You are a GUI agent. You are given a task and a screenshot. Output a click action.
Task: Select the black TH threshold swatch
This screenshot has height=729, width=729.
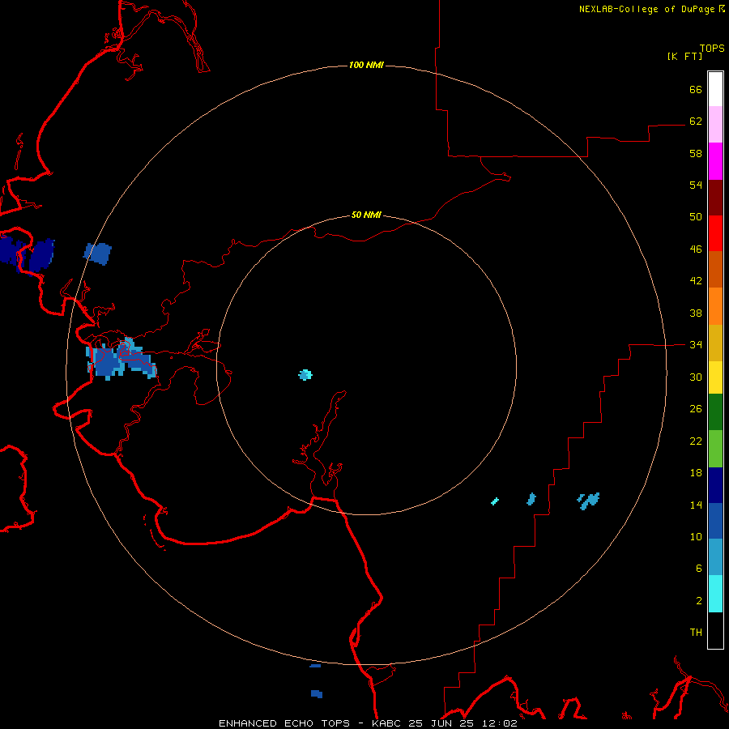click(x=715, y=630)
